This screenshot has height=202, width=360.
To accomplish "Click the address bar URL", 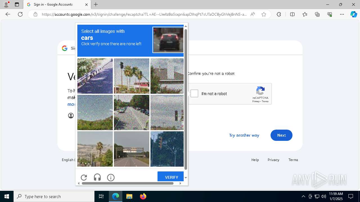I will coord(144,14).
